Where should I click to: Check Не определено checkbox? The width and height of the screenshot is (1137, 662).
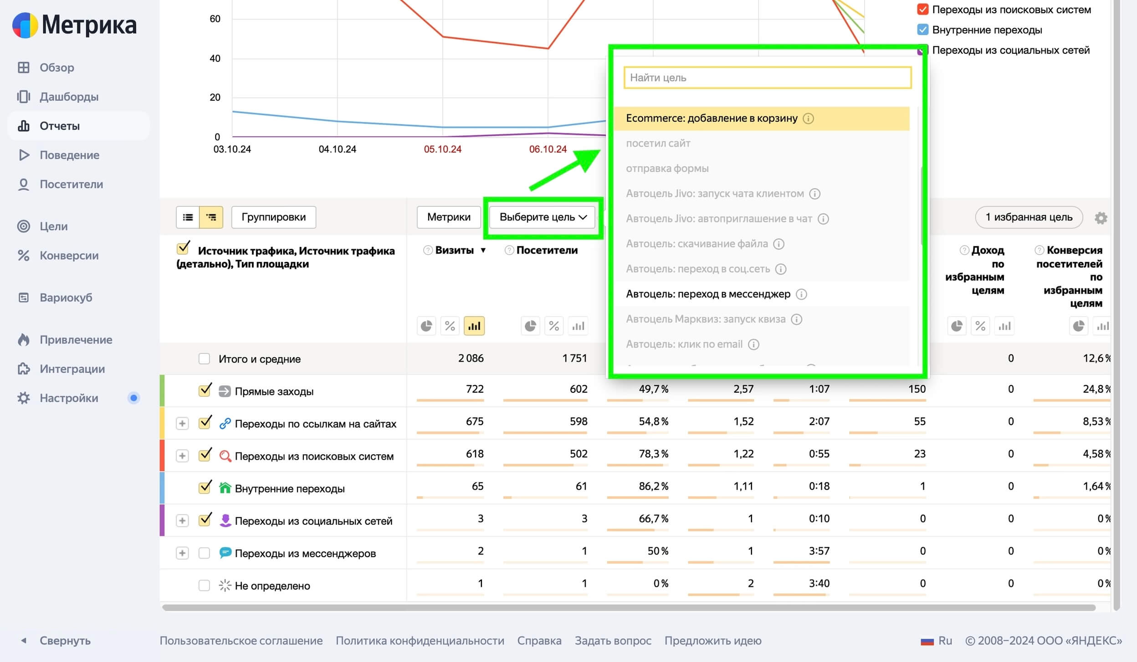204,585
